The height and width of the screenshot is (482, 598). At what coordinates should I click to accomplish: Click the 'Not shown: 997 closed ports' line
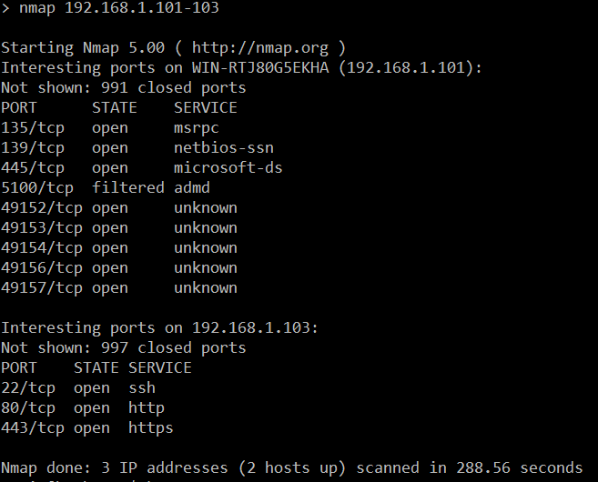[x=124, y=347]
